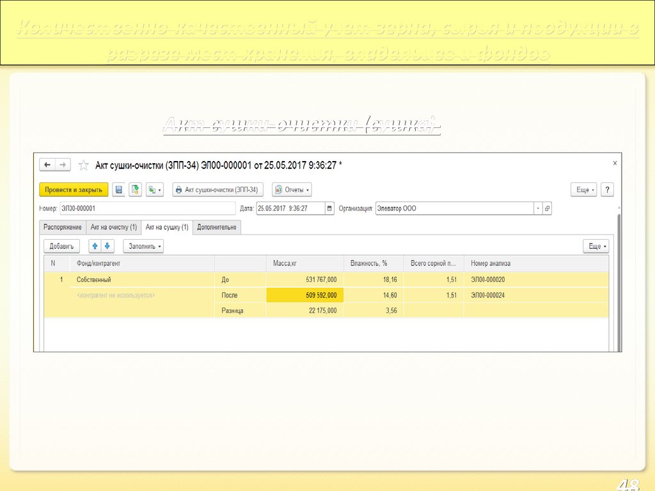Open the Отчеты dropdown menu
655x491 pixels.
click(292, 190)
